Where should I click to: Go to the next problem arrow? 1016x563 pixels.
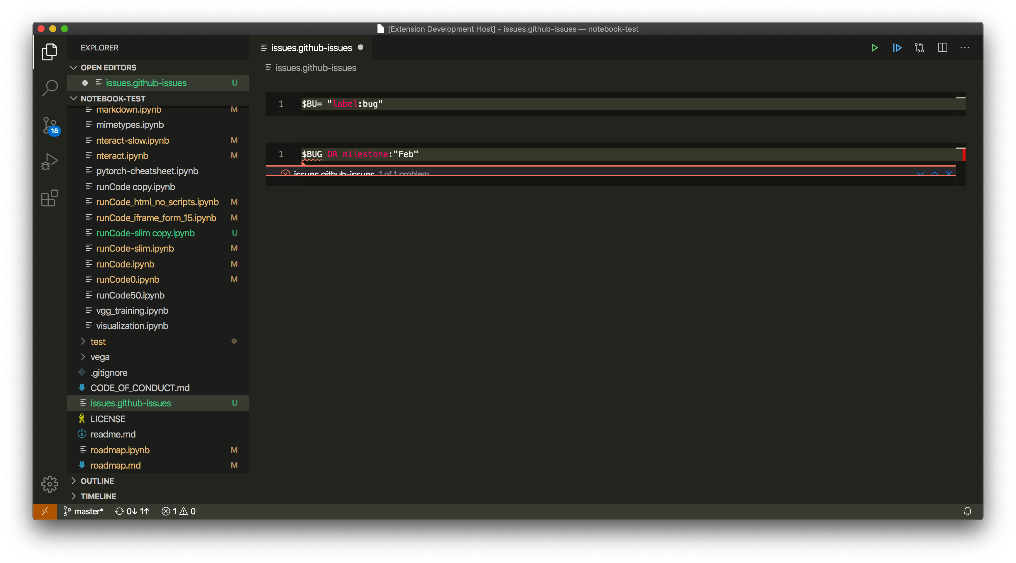[920, 174]
